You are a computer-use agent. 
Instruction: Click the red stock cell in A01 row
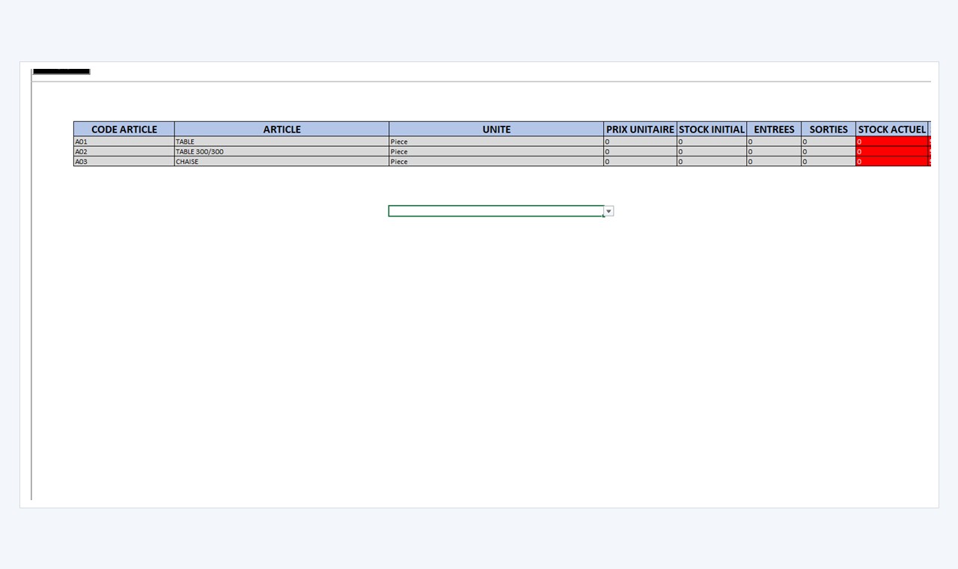point(892,142)
